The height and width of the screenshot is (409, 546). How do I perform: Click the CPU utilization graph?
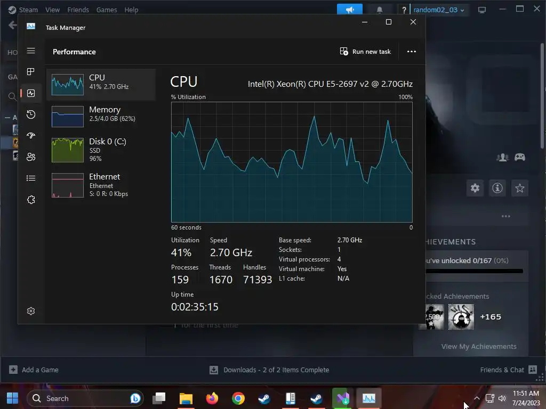(x=292, y=162)
